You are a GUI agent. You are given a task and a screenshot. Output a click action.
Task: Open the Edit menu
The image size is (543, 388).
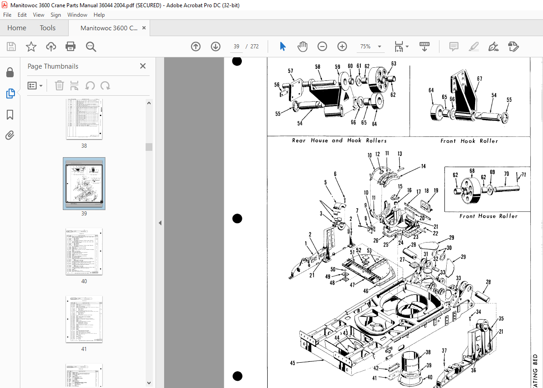22,15
